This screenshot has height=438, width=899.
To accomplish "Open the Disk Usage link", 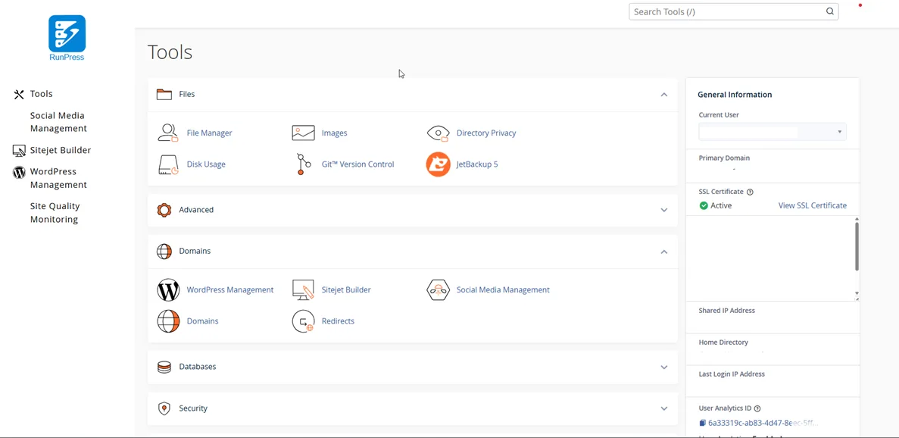I will click(206, 164).
